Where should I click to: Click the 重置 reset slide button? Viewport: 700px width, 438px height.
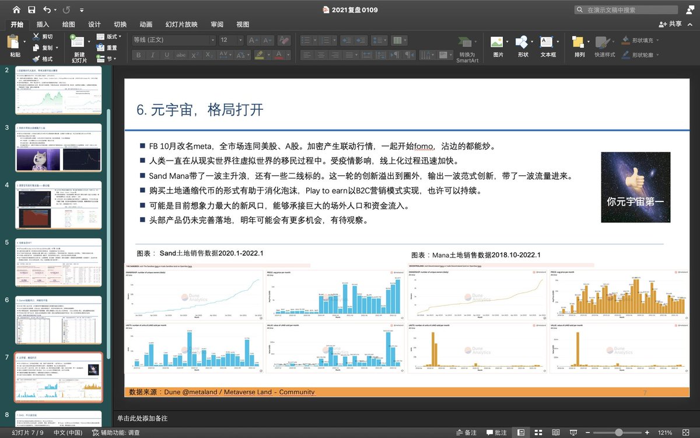click(x=107, y=48)
